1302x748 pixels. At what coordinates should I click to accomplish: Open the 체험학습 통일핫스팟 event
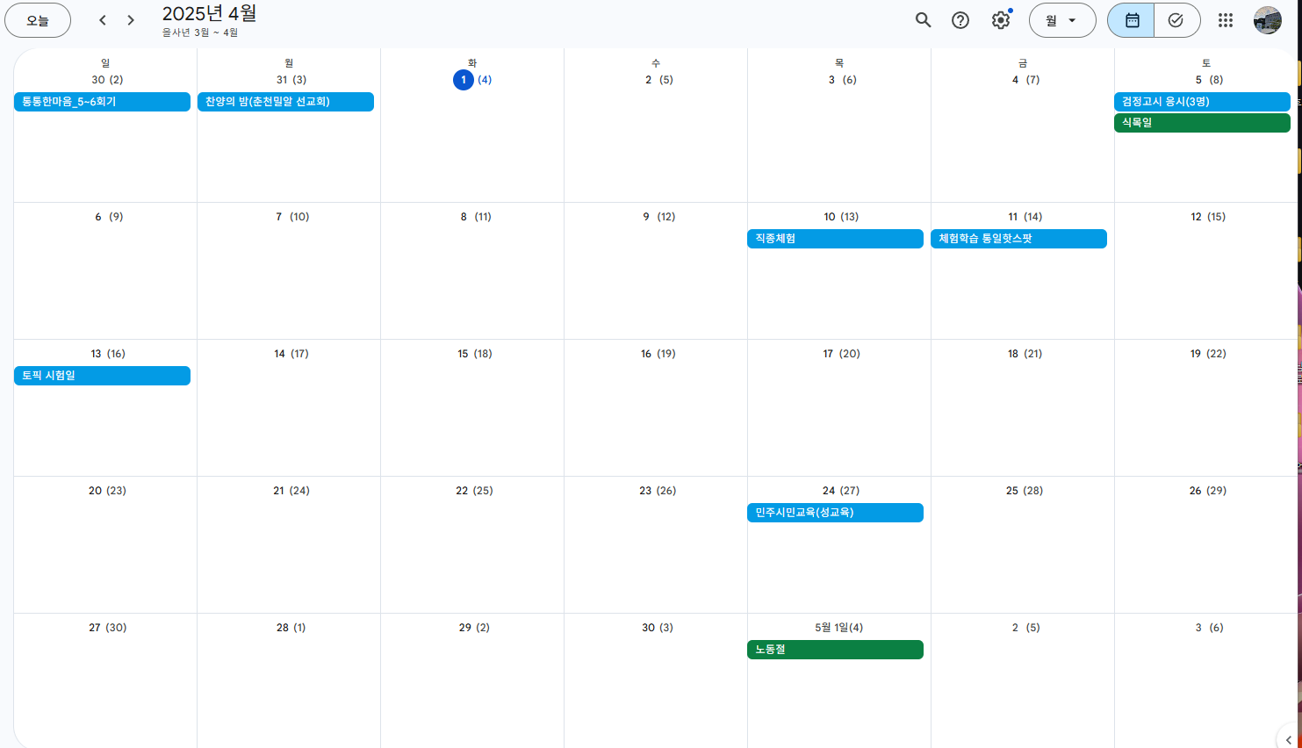(x=1018, y=239)
